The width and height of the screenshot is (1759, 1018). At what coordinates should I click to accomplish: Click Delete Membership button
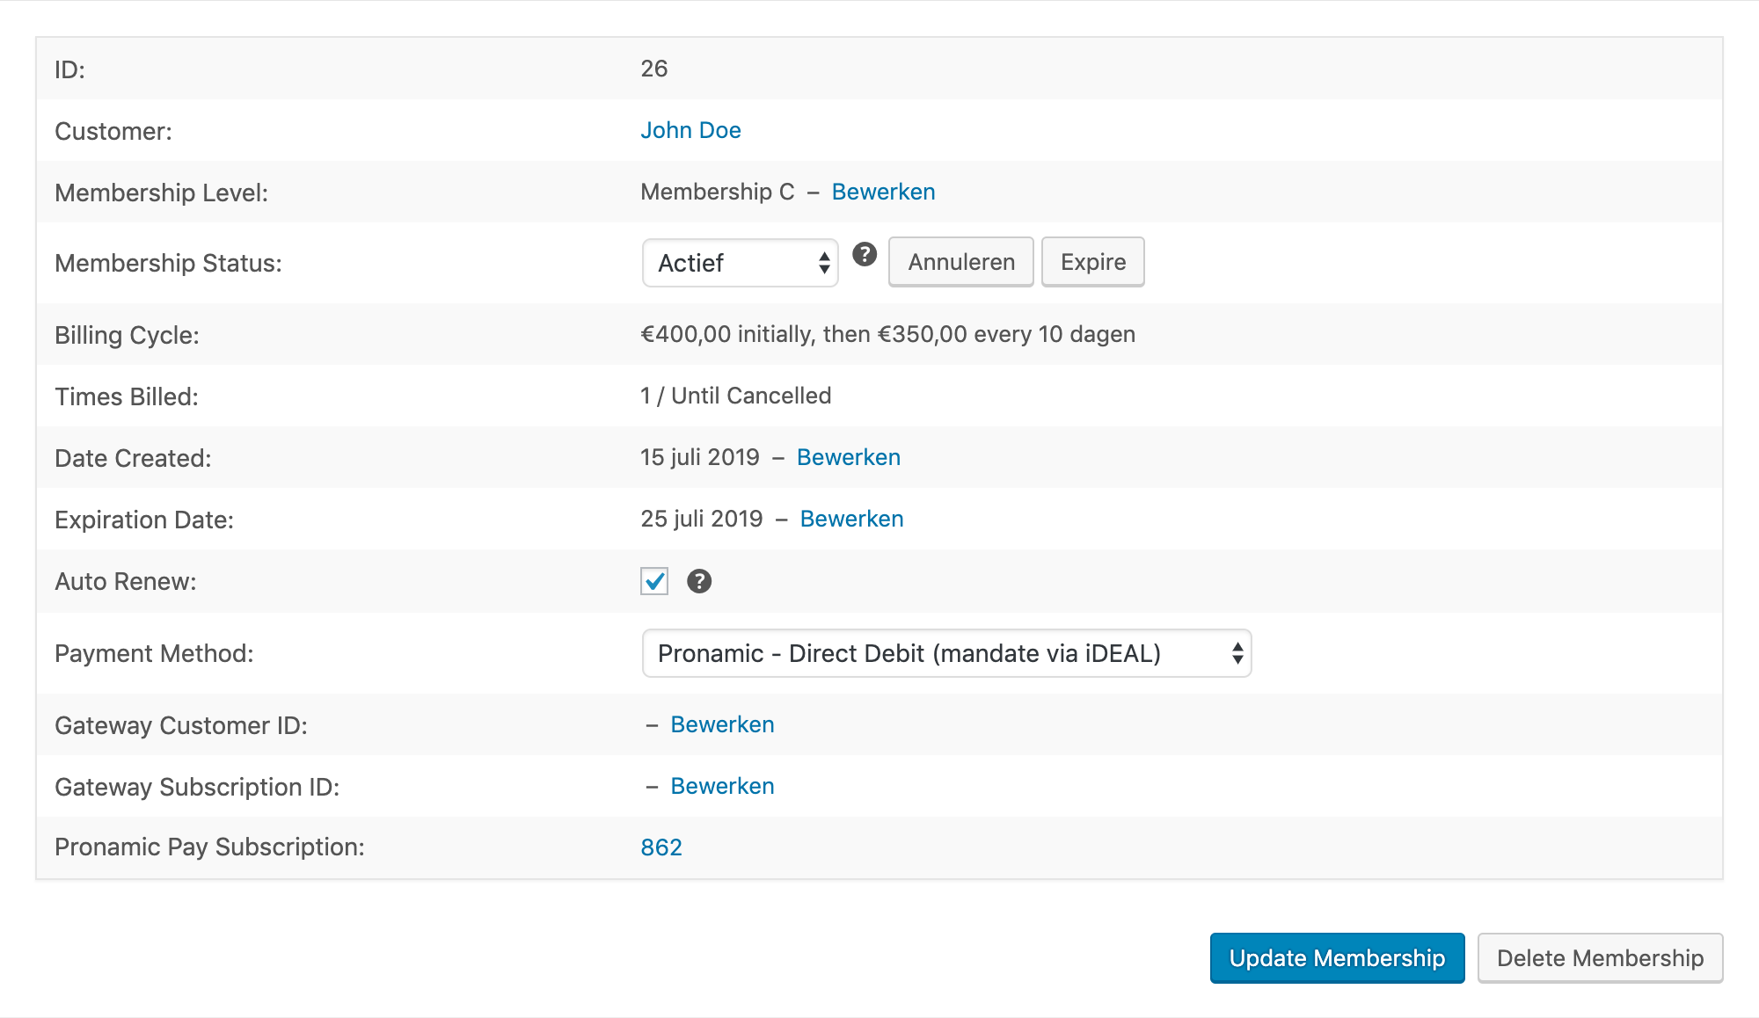pyautogui.click(x=1600, y=958)
